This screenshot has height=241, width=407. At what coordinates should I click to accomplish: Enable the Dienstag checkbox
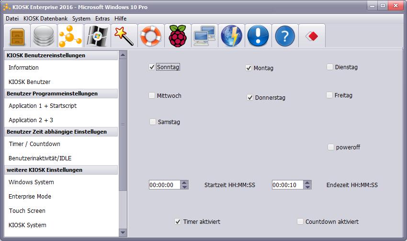[329, 67]
